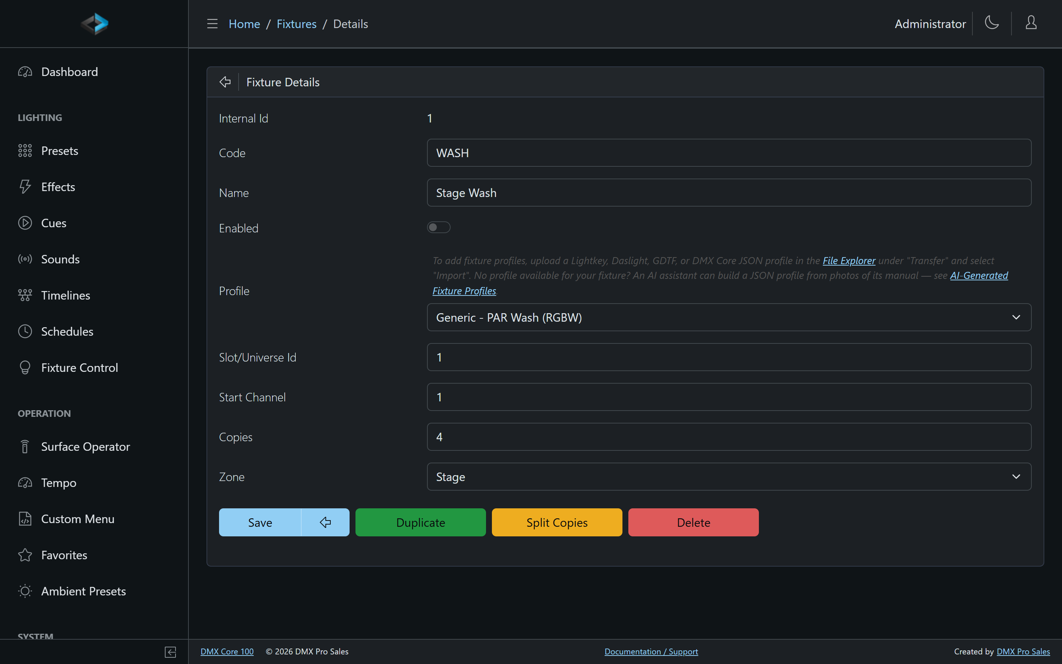Click the Details breadcrumb text
1062x664 pixels.
tap(350, 24)
